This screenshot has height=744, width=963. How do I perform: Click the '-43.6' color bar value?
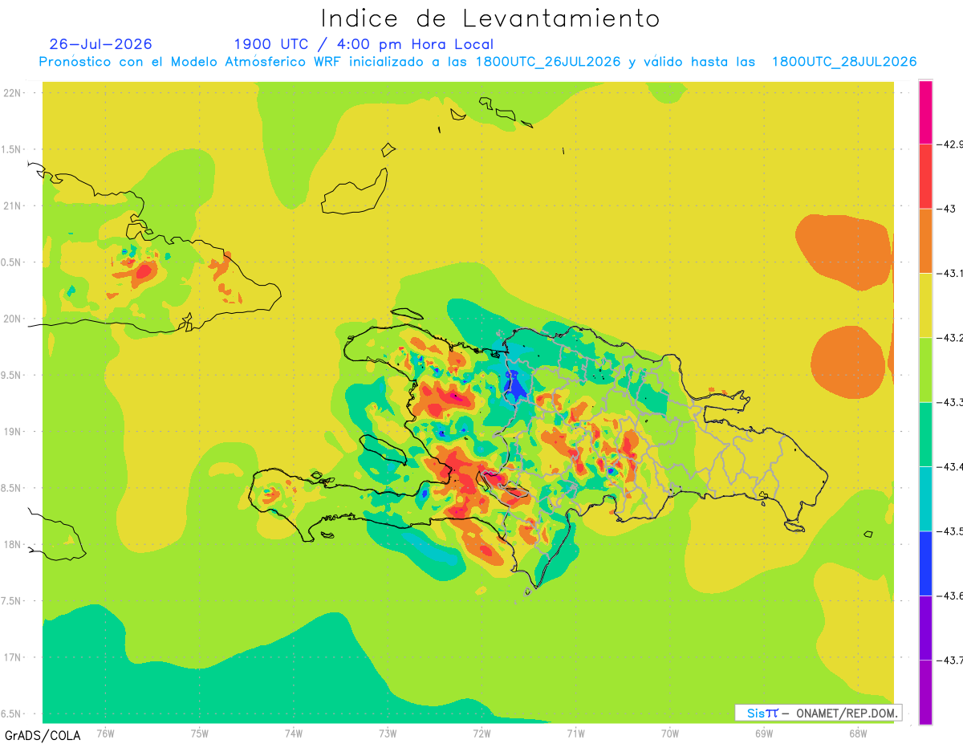[x=951, y=596]
